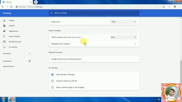182x102 pixels.
Task: Click the Appearance palette icon
Action: point(4,31)
